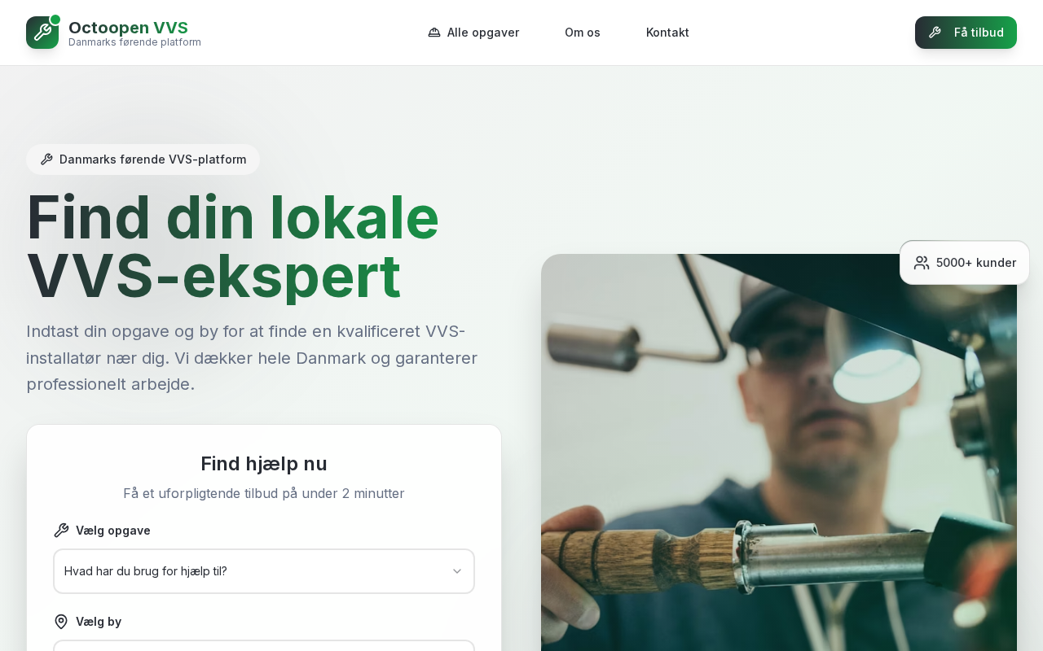Screen dimensions: 1043x651
Task: Click the wrench icon in the VVS-platform badge
Action: (46, 159)
